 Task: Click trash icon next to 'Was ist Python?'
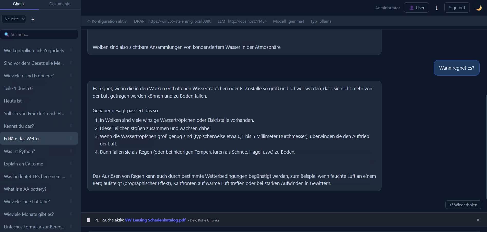pyautogui.click(x=71, y=151)
